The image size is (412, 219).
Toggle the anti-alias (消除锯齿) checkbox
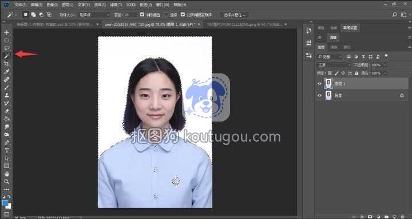(x=142, y=15)
